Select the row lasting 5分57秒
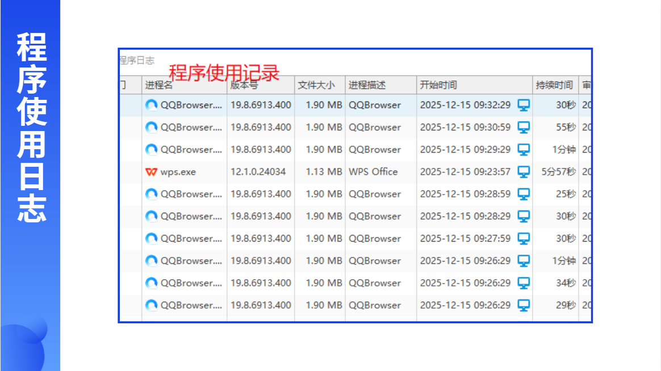Screen dimensions: 661x371 coord(355,172)
